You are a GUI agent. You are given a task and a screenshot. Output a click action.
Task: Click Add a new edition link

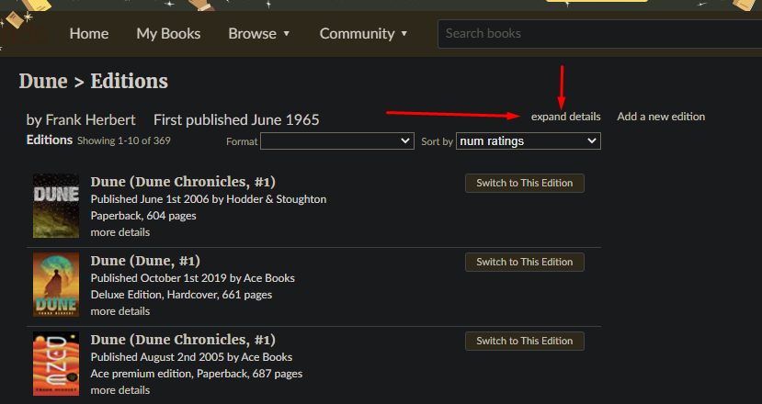(661, 117)
